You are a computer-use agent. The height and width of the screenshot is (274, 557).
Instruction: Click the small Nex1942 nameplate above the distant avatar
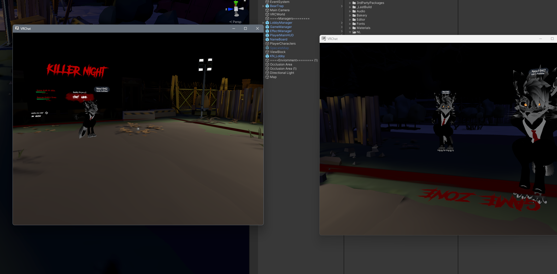446,92
